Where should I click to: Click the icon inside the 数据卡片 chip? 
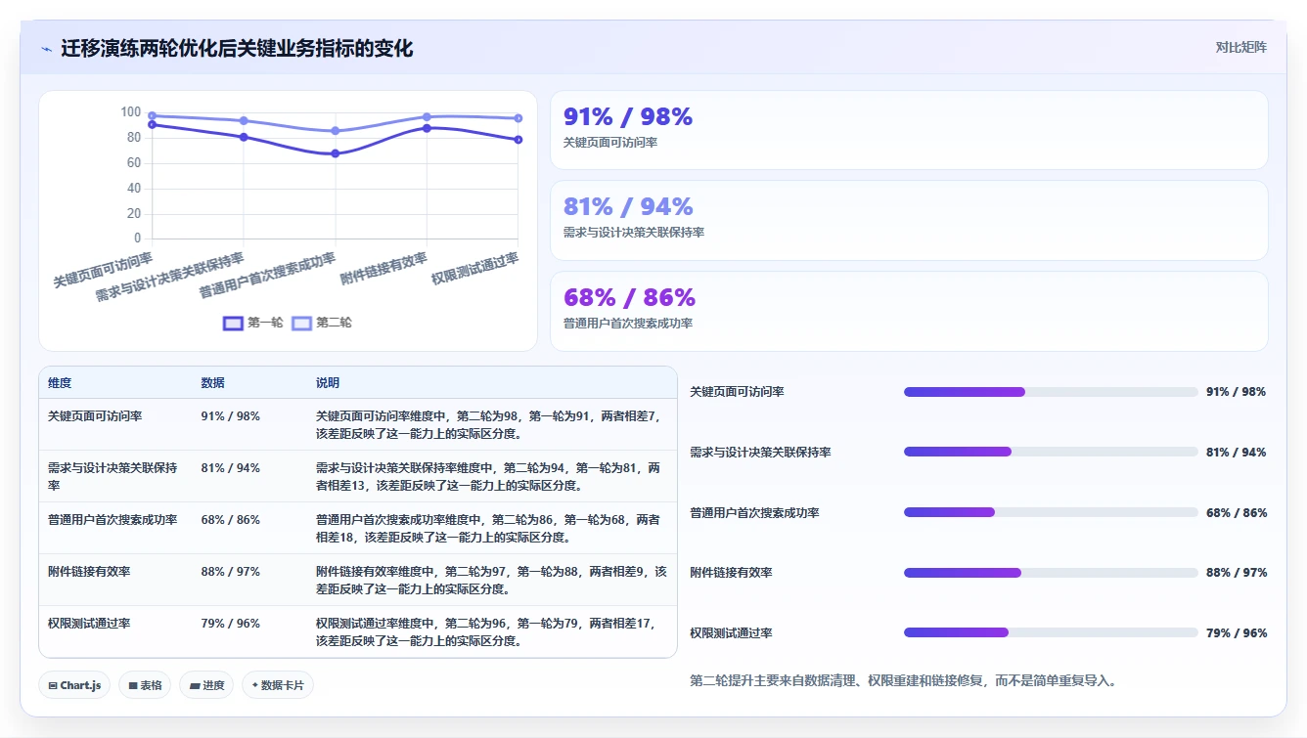pos(255,685)
